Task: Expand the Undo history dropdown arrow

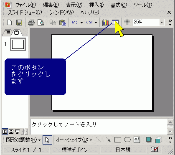Action: (81, 23)
